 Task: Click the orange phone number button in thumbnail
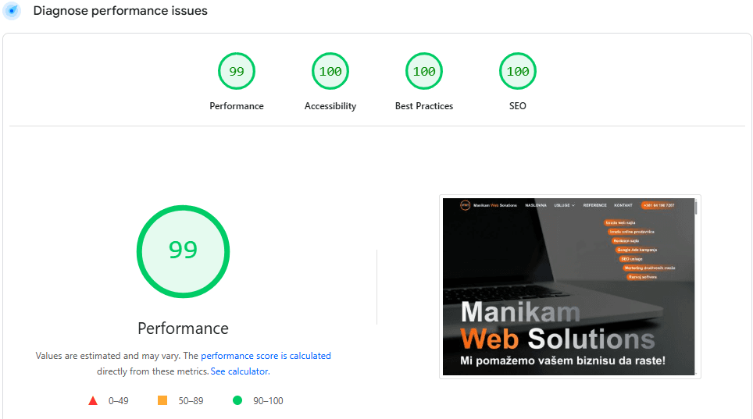pos(659,205)
